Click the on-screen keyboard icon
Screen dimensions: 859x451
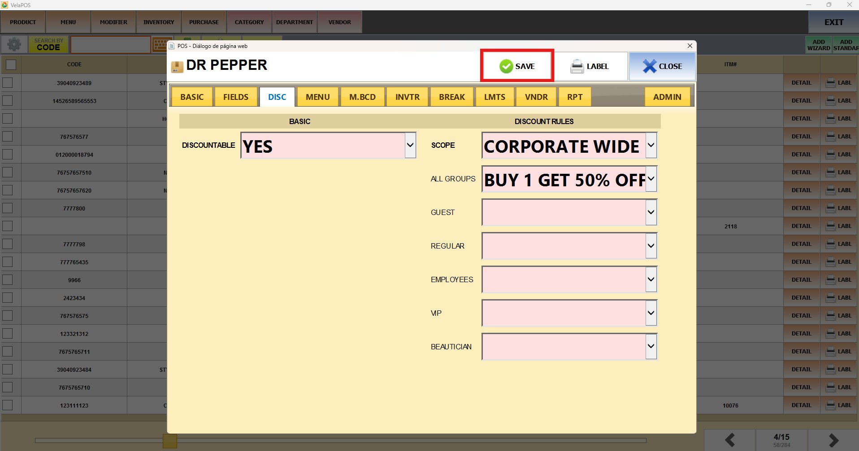tap(159, 45)
